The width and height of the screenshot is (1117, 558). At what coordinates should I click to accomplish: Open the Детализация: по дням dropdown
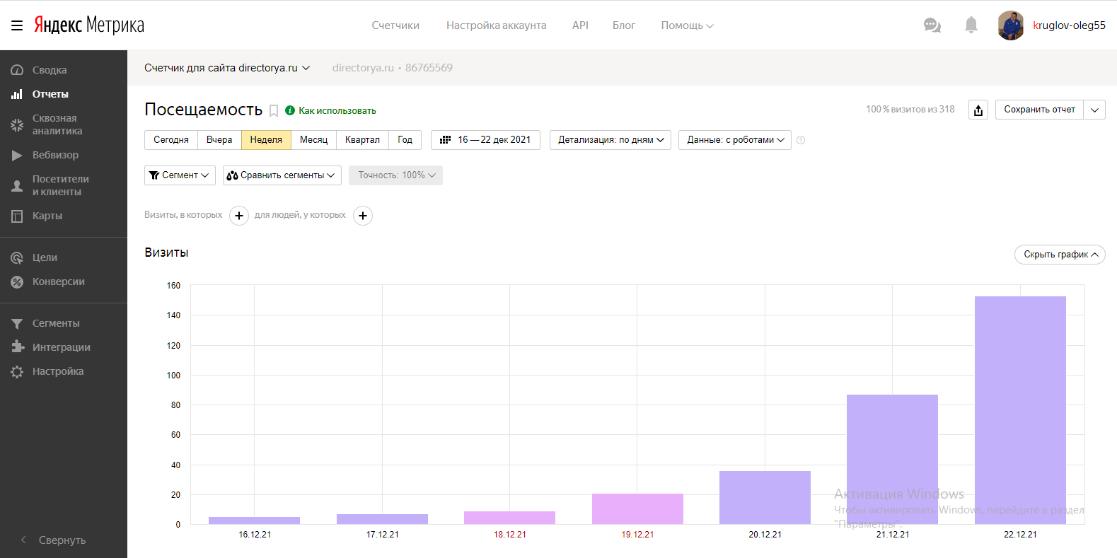610,140
